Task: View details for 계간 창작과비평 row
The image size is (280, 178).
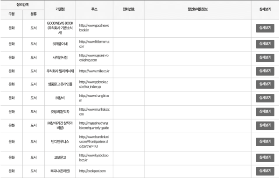Action: (x=265, y=126)
